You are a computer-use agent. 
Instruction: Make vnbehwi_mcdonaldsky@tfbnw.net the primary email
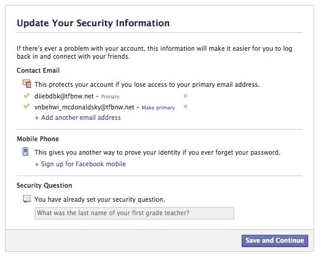coord(158,108)
